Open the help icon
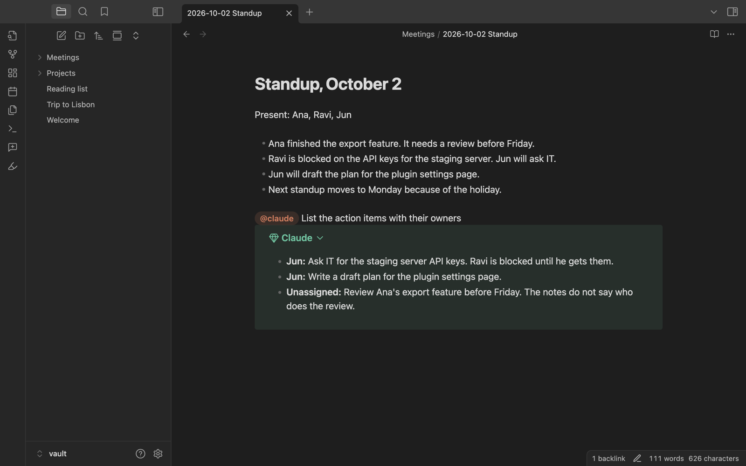This screenshot has width=746, height=466. pyautogui.click(x=140, y=453)
